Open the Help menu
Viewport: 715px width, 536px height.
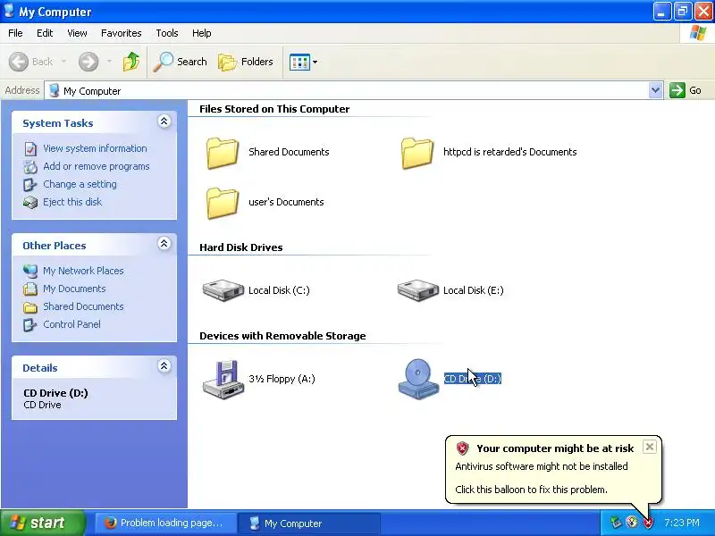click(x=202, y=33)
